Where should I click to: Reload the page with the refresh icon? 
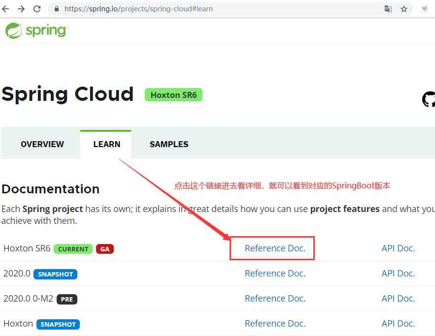point(37,9)
